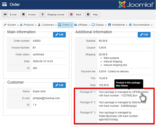Open the Documentation menu
The width and height of the screenshot is (156, 127).
(x=141, y=25)
